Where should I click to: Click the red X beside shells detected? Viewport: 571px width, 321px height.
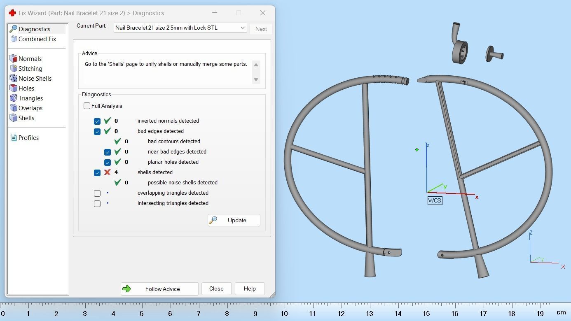click(107, 172)
